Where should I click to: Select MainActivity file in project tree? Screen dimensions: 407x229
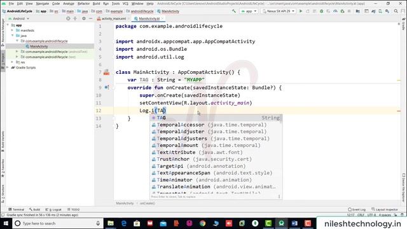pyautogui.click(x=39, y=46)
